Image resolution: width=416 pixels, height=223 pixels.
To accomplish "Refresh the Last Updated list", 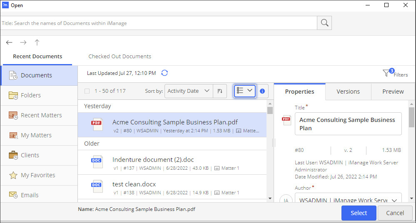I will (x=164, y=73).
